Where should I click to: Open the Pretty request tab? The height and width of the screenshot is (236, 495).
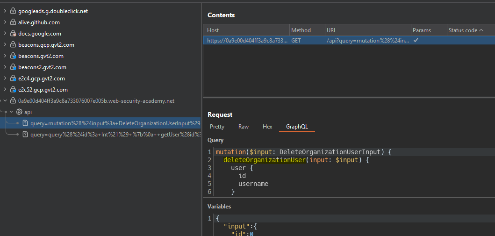tap(217, 127)
